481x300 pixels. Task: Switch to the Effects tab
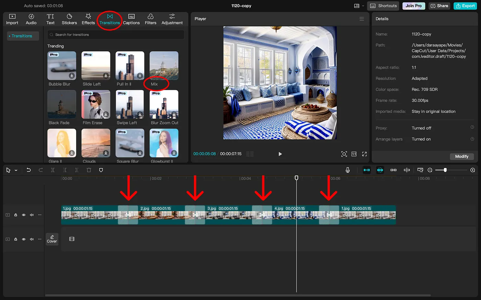pos(88,20)
